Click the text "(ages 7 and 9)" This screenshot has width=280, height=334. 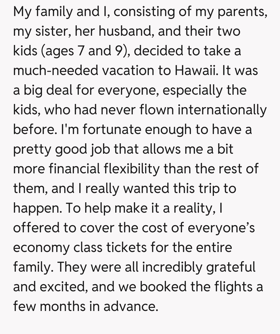click(84, 51)
